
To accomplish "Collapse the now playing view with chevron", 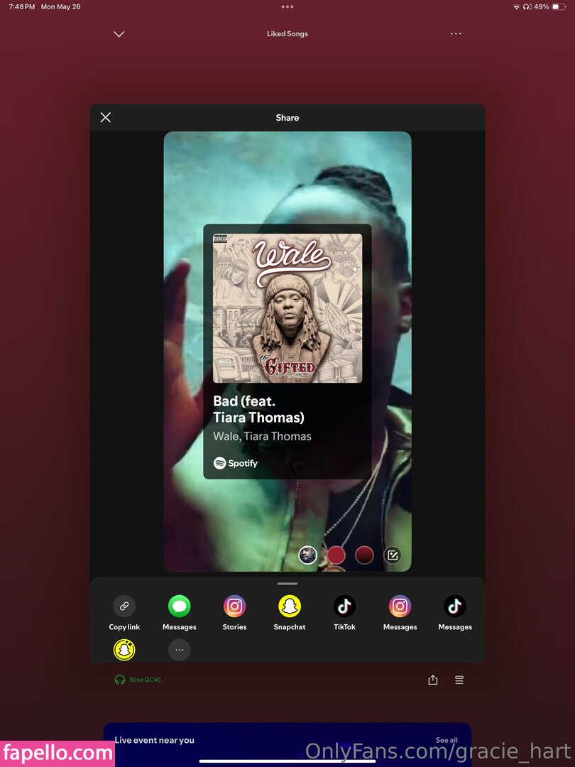I will [x=119, y=34].
